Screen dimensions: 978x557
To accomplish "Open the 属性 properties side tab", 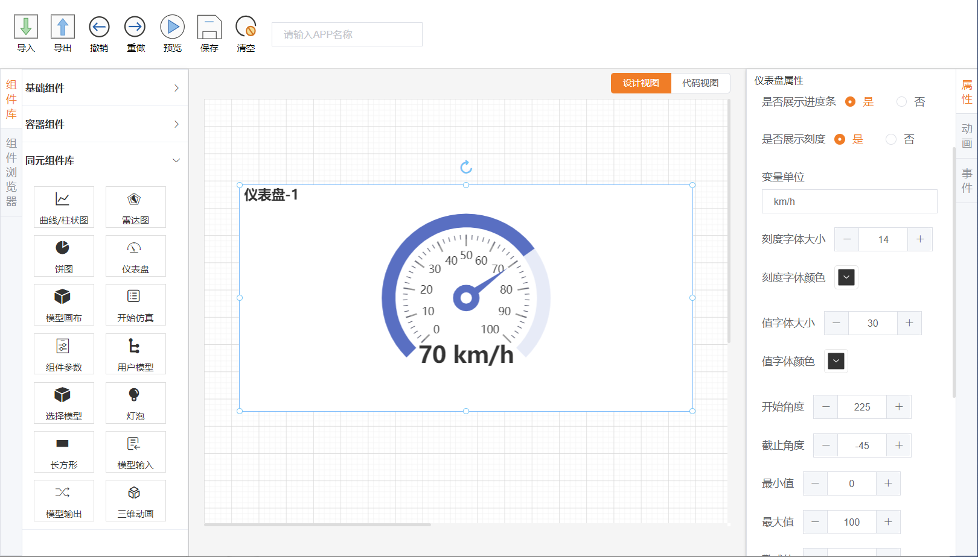I will 967,92.
